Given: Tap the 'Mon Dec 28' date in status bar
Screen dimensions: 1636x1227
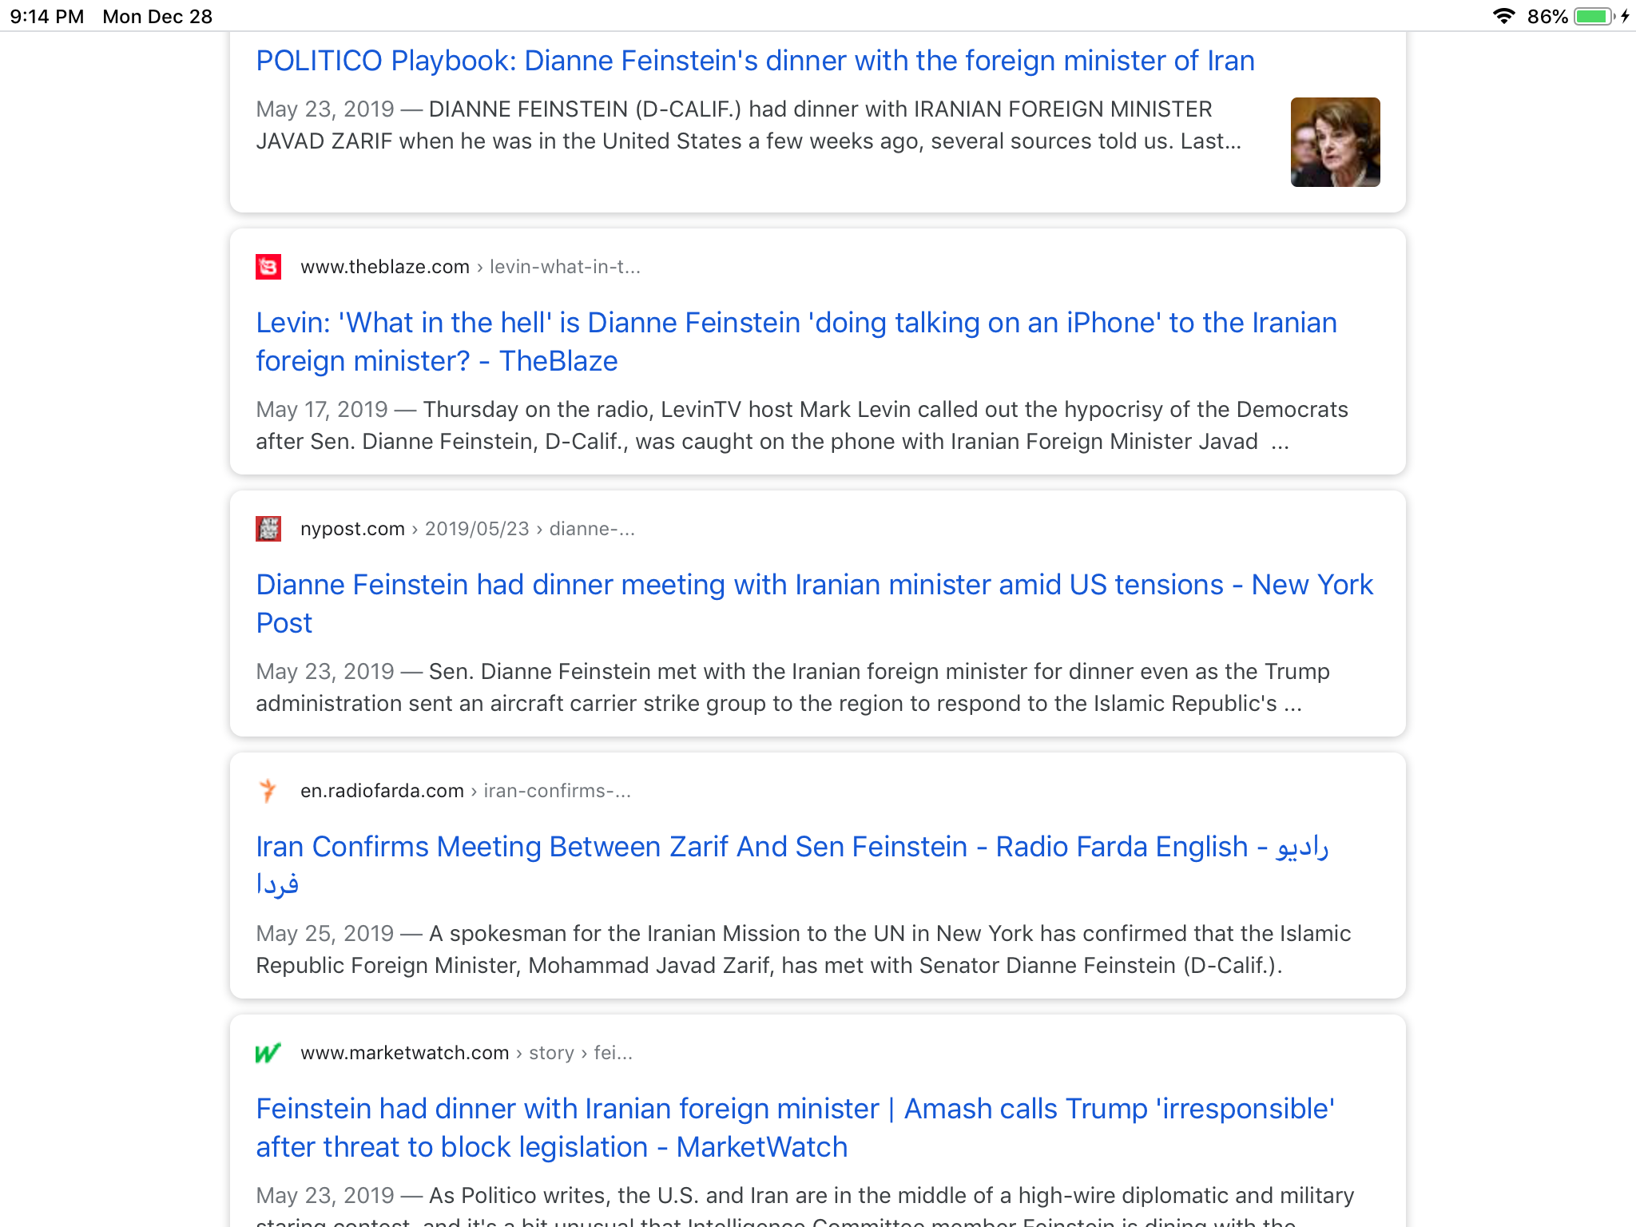Looking at the screenshot, I should pos(157,16).
